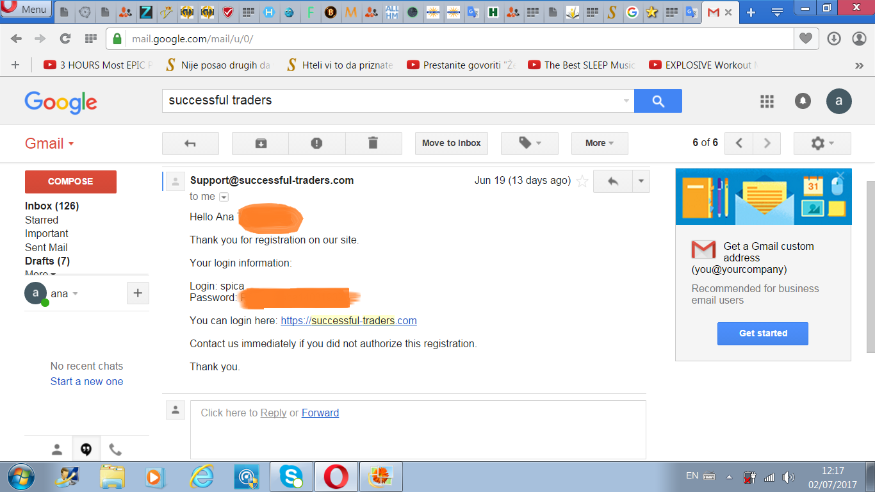
Task: Click the reply text box area
Action: [418, 429]
